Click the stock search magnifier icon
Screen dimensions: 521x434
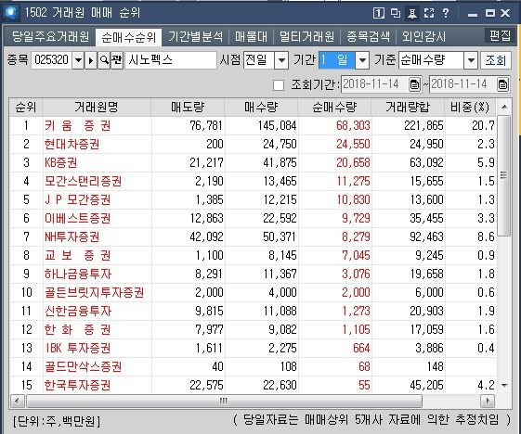[104, 60]
